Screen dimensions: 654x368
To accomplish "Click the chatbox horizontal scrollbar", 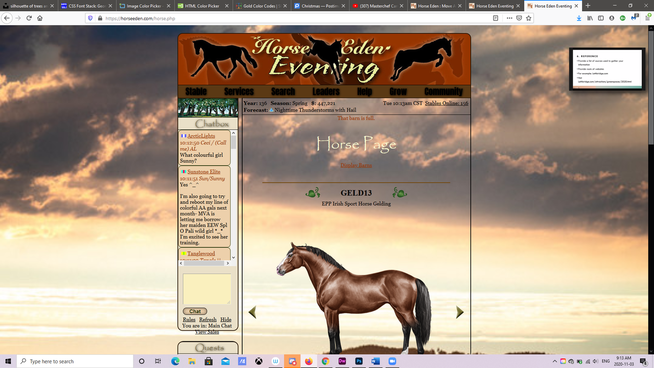I will point(204,263).
